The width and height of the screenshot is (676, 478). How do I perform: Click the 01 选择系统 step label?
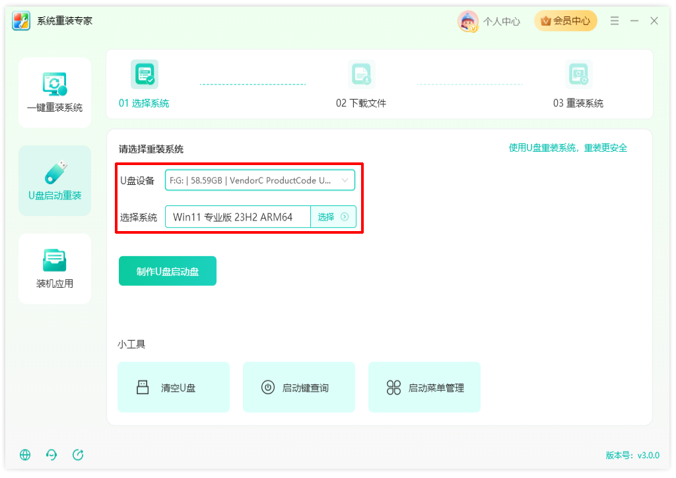pyautogui.click(x=144, y=104)
